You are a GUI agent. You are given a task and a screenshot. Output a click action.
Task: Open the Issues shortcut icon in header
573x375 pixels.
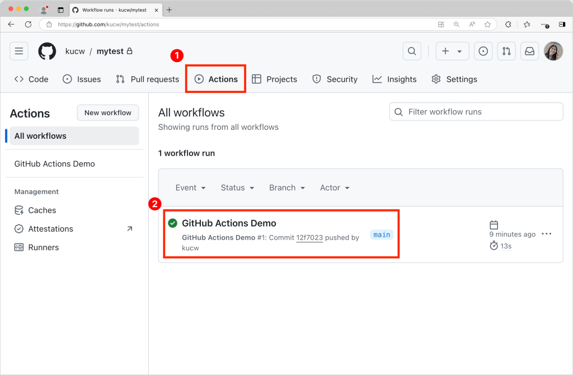tap(483, 51)
